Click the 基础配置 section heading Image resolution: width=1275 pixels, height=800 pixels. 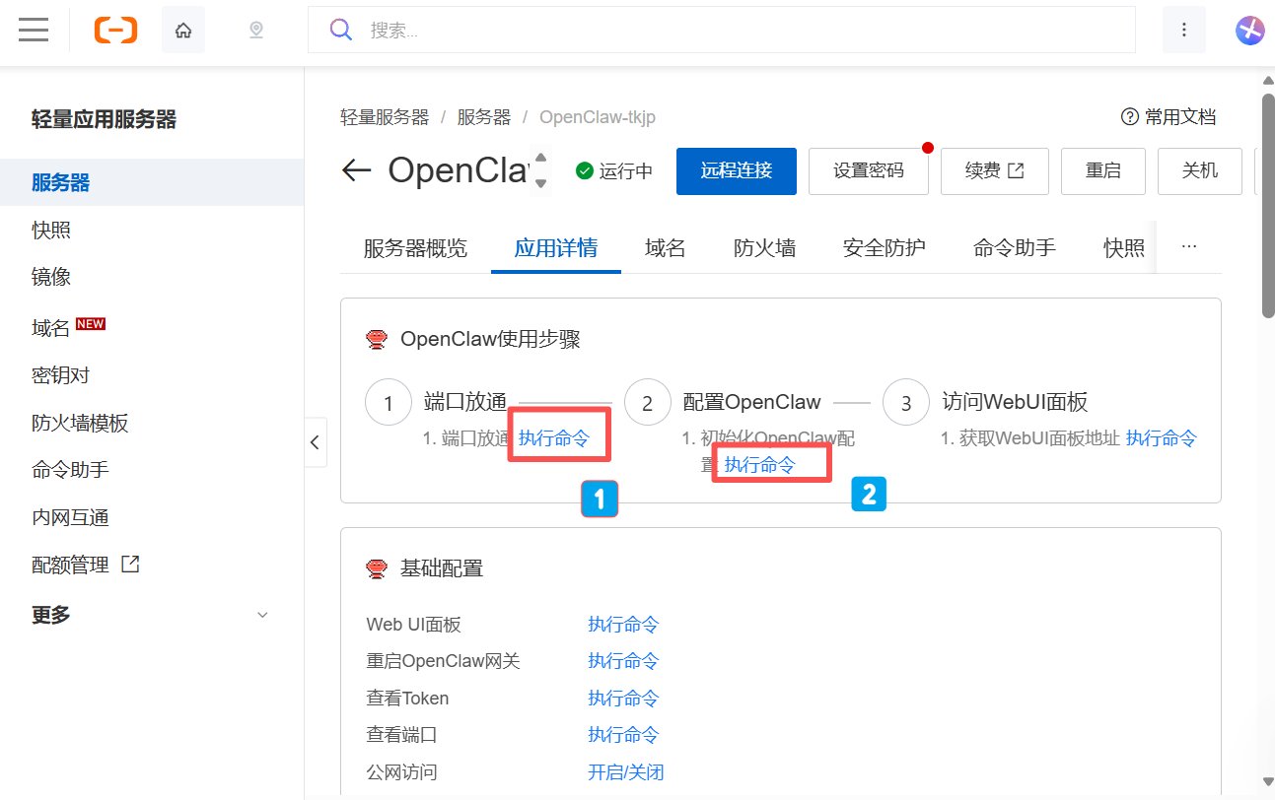[442, 567]
